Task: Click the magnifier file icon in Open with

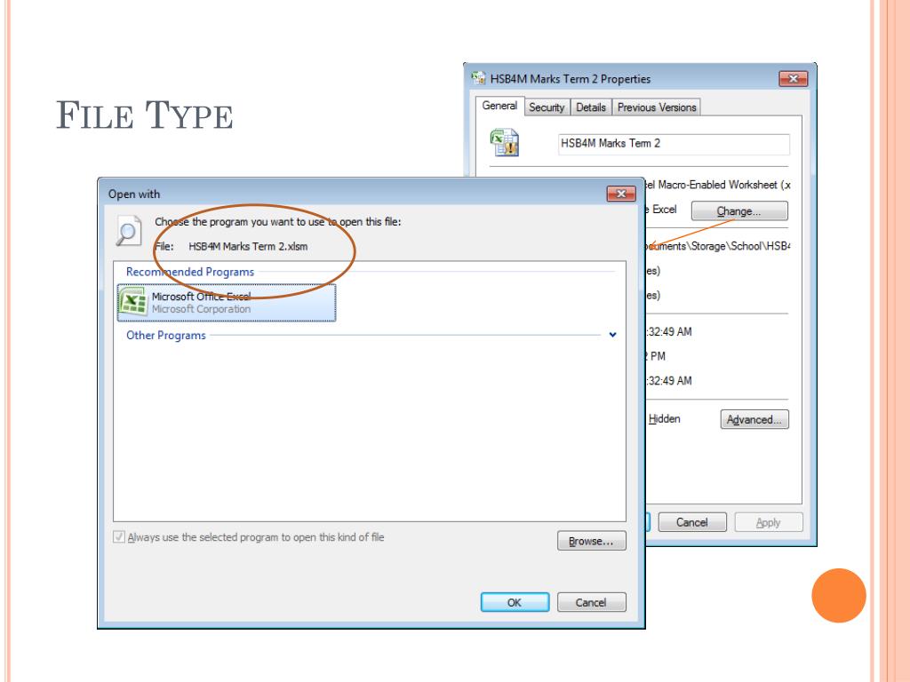Action: pos(128,230)
